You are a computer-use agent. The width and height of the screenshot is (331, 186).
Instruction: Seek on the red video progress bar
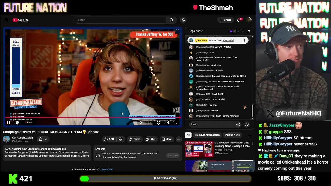pos(92,117)
